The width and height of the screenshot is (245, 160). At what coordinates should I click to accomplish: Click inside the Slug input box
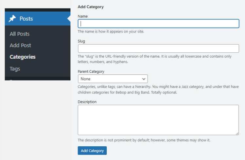point(158,49)
